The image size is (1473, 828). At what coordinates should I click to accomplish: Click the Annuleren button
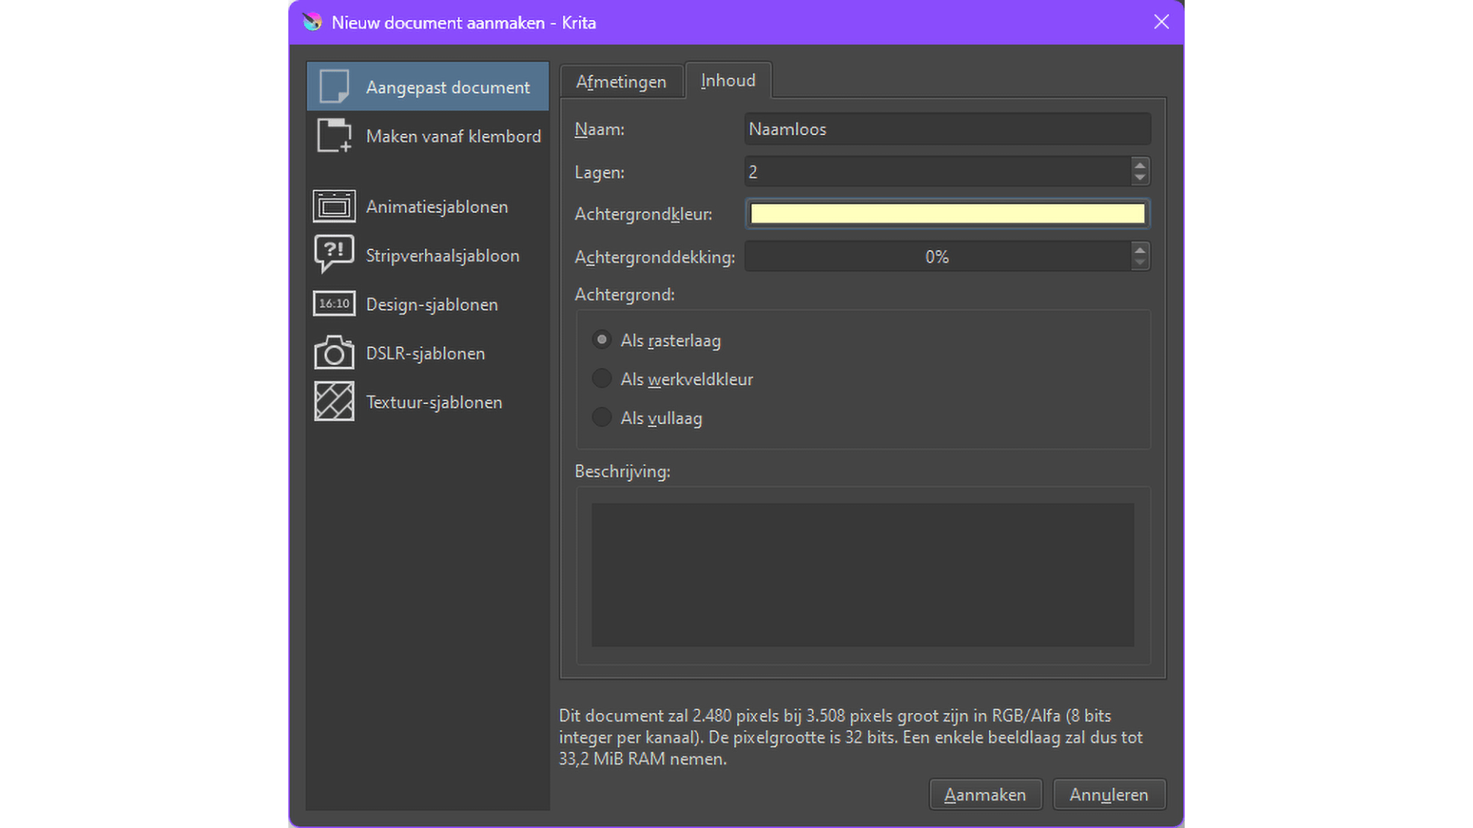tap(1108, 795)
